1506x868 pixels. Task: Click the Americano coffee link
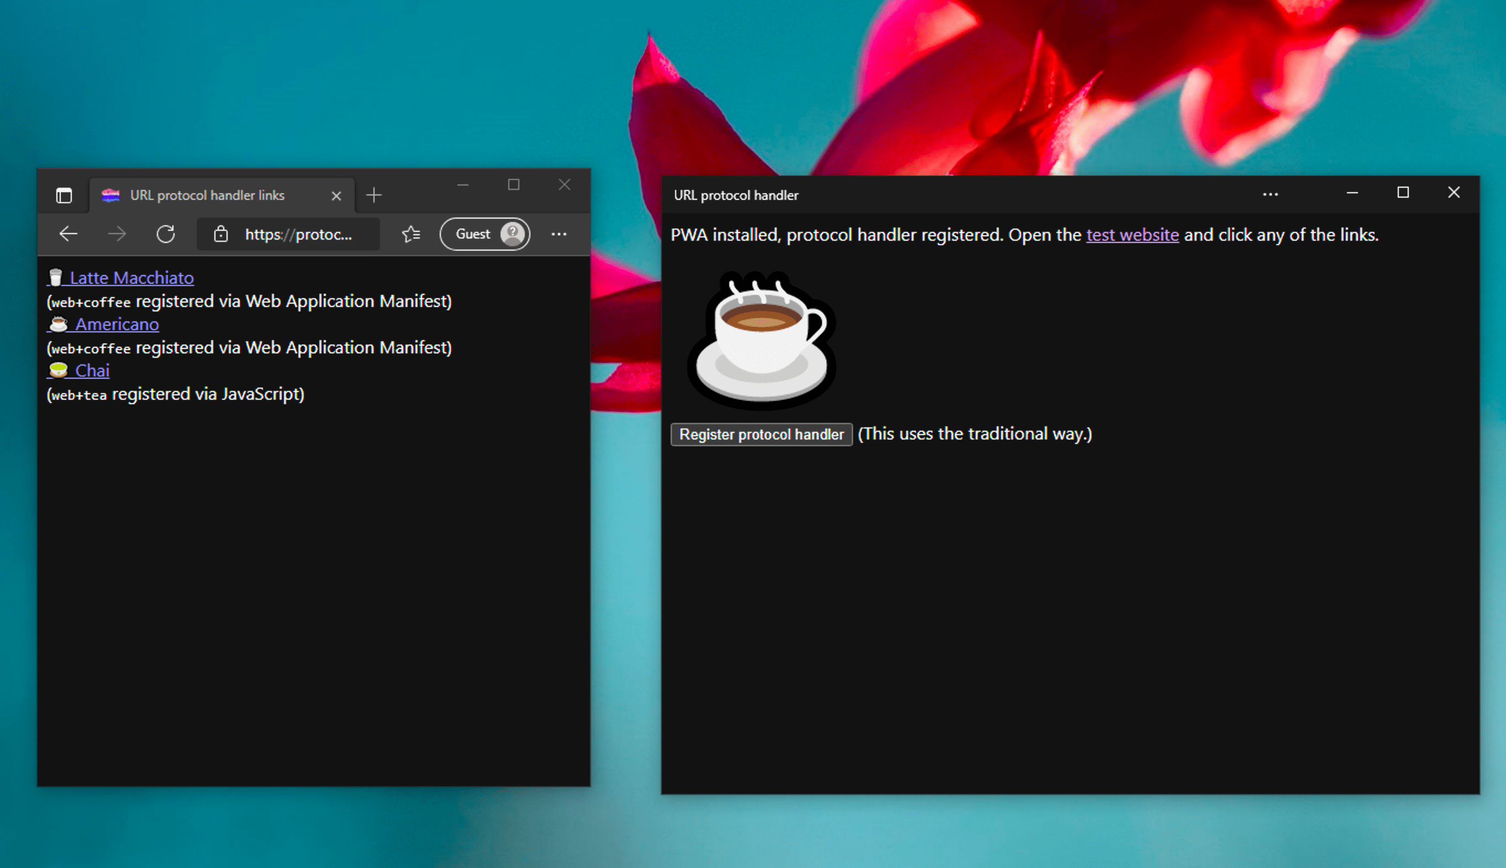click(117, 324)
